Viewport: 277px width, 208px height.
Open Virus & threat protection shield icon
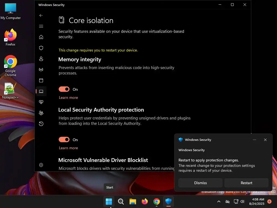coord(41,48)
